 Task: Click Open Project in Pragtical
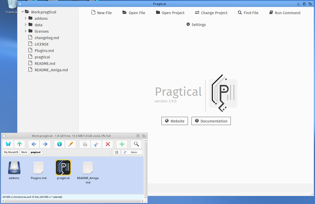[x=170, y=13]
